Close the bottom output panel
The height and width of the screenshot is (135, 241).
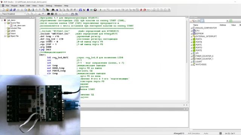pyautogui.click(x=187, y=109)
